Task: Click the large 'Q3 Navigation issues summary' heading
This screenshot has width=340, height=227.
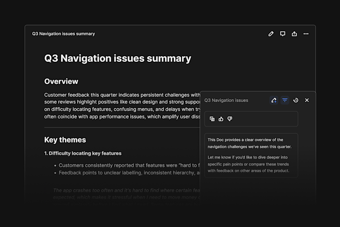Action: pyautogui.click(x=118, y=58)
